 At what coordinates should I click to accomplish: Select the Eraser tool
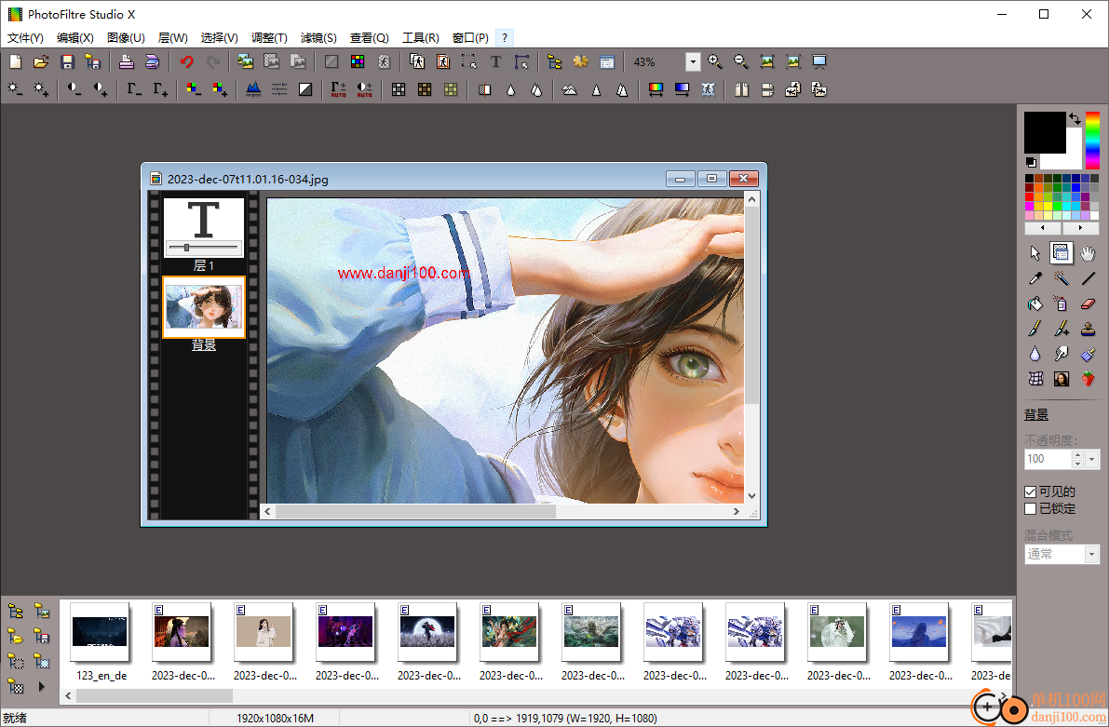coord(1088,304)
